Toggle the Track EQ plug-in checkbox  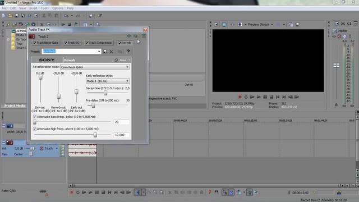pos(66,43)
